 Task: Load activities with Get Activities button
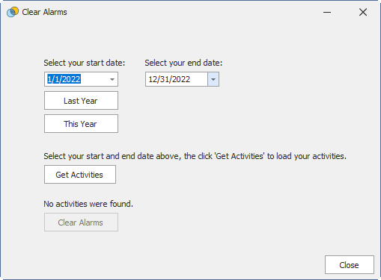pos(80,175)
